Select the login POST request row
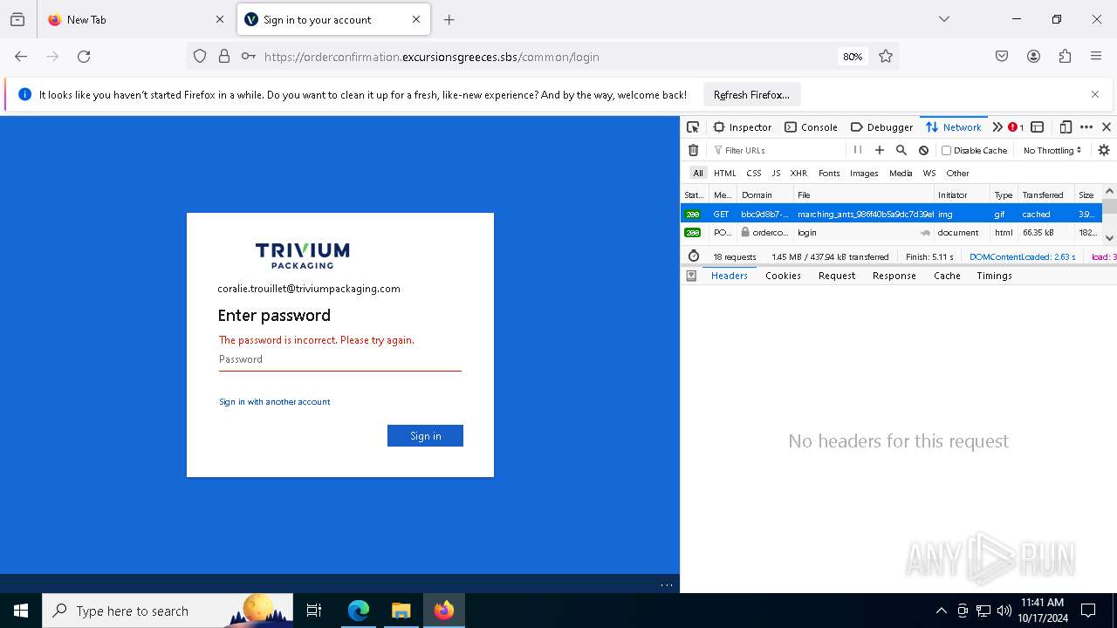Screen dimensions: 1117x628 pyautogui.click(x=891, y=233)
